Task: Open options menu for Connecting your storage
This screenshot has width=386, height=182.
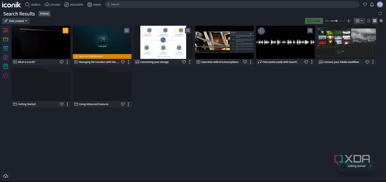Action: [x=190, y=62]
